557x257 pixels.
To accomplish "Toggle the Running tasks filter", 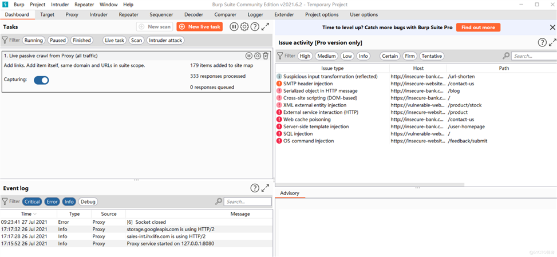I will pyautogui.click(x=34, y=40).
